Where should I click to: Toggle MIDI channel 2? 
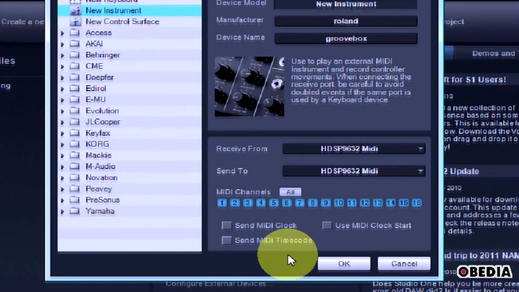[235, 203]
